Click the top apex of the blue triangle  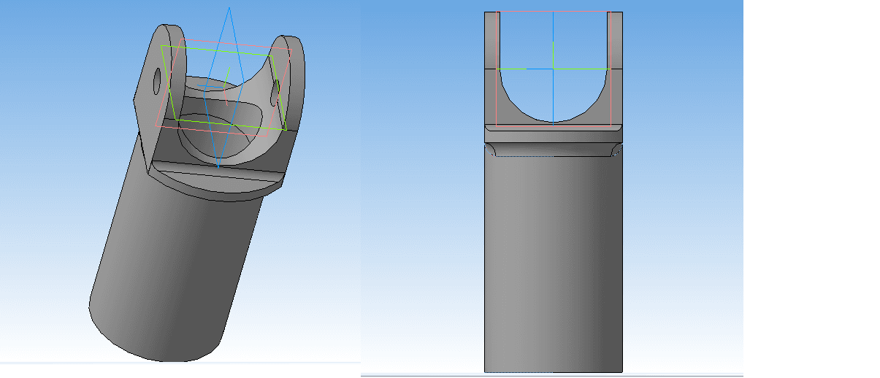point(229,8)
